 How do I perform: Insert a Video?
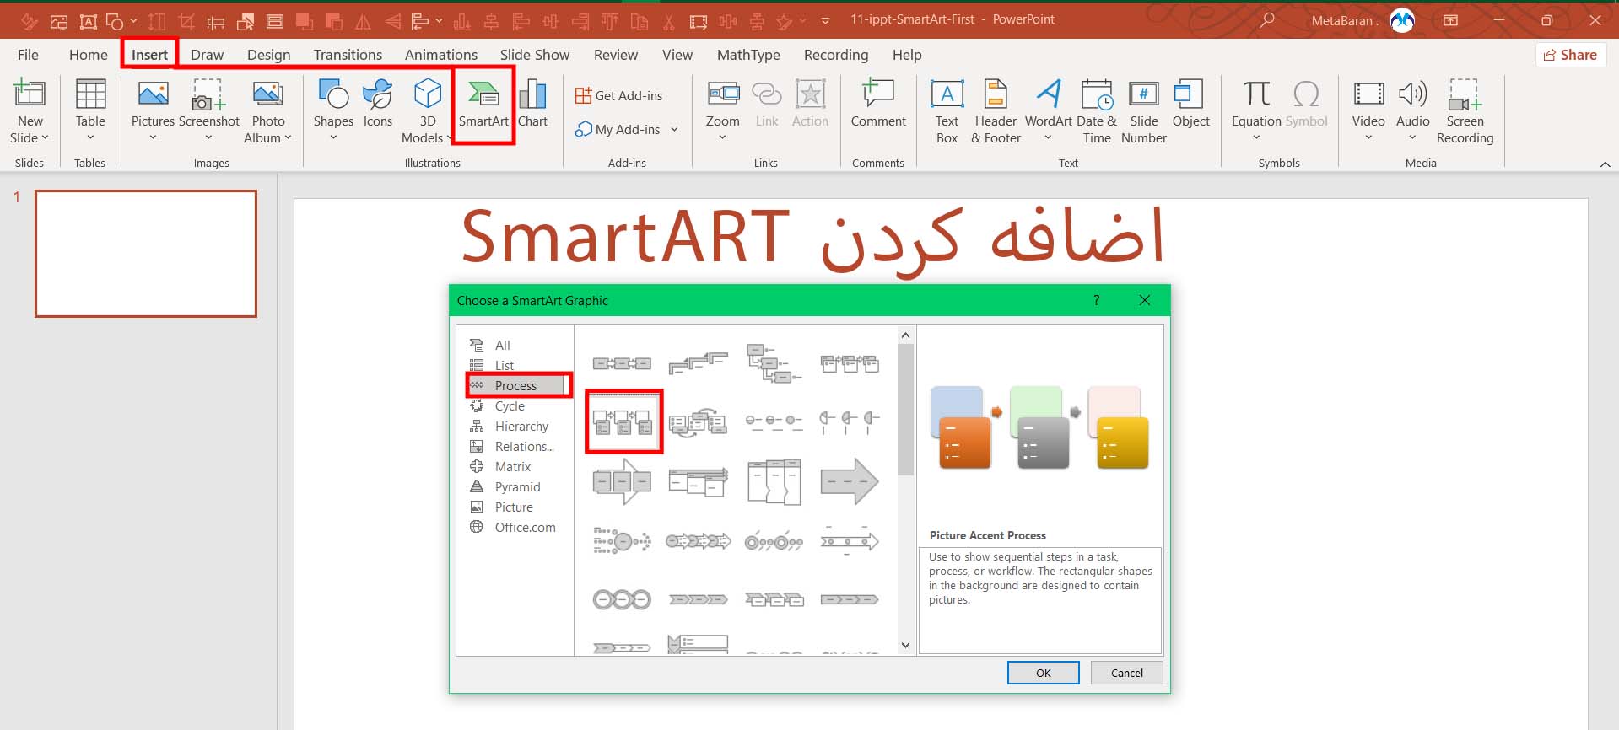point(1368,110)
